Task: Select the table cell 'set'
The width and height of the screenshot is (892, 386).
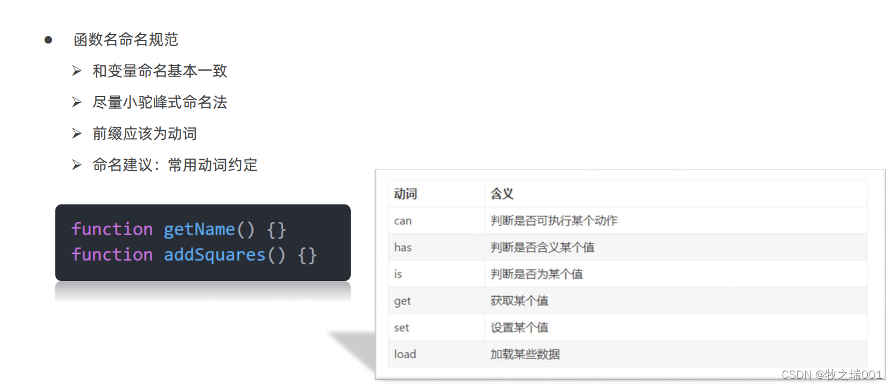Action: coord(437,327)
